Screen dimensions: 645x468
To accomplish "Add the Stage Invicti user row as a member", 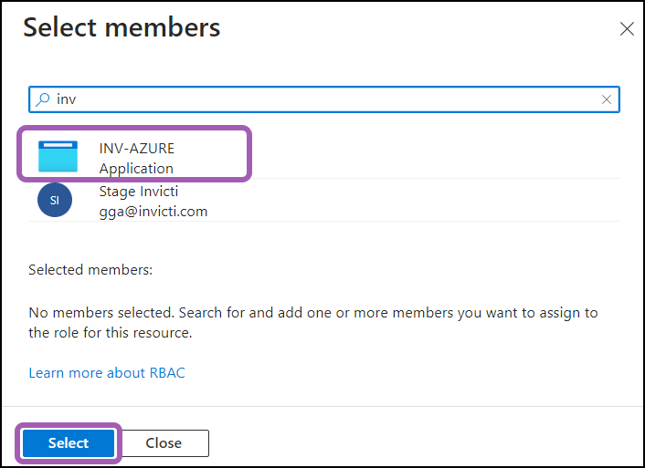I will coord(324,200).
